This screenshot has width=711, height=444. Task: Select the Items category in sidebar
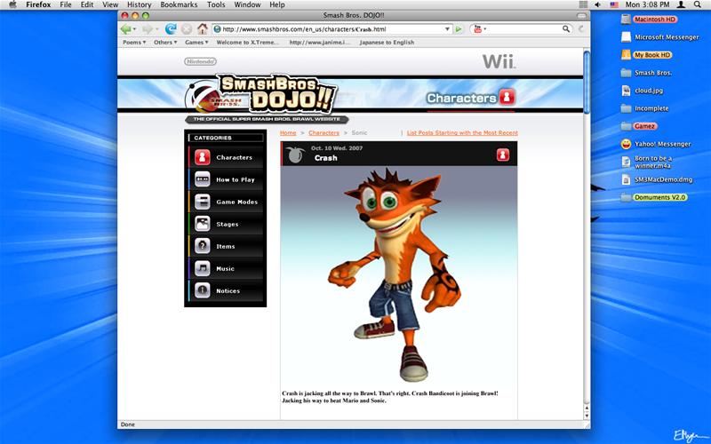(226, 246)
